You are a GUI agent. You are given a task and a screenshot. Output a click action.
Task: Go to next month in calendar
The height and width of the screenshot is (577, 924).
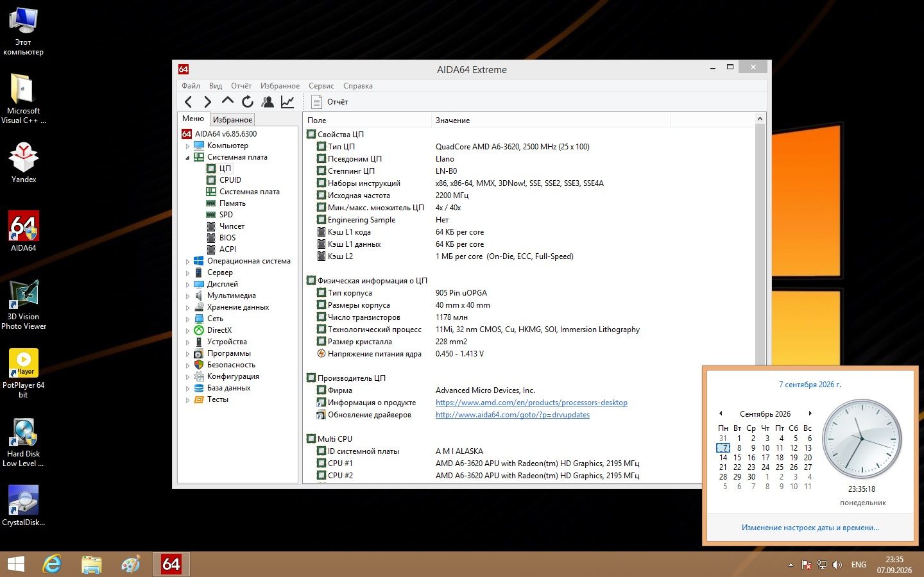pyautogui.click(x=810, y=414)
